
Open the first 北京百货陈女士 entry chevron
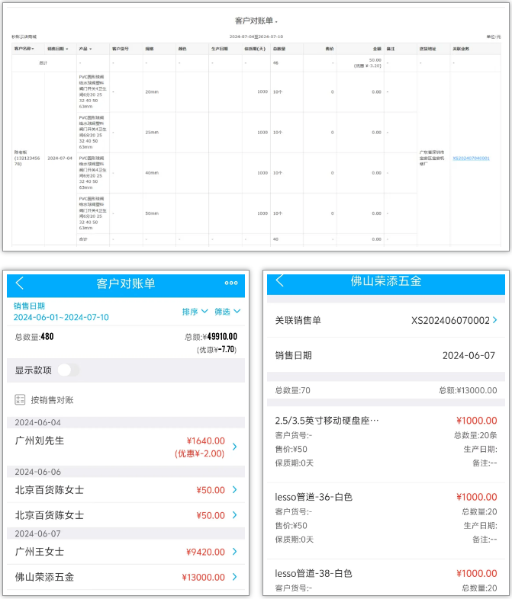click(x=235, y=490)
